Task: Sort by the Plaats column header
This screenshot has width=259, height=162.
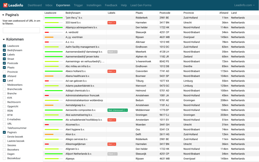Action: [139, 13]
